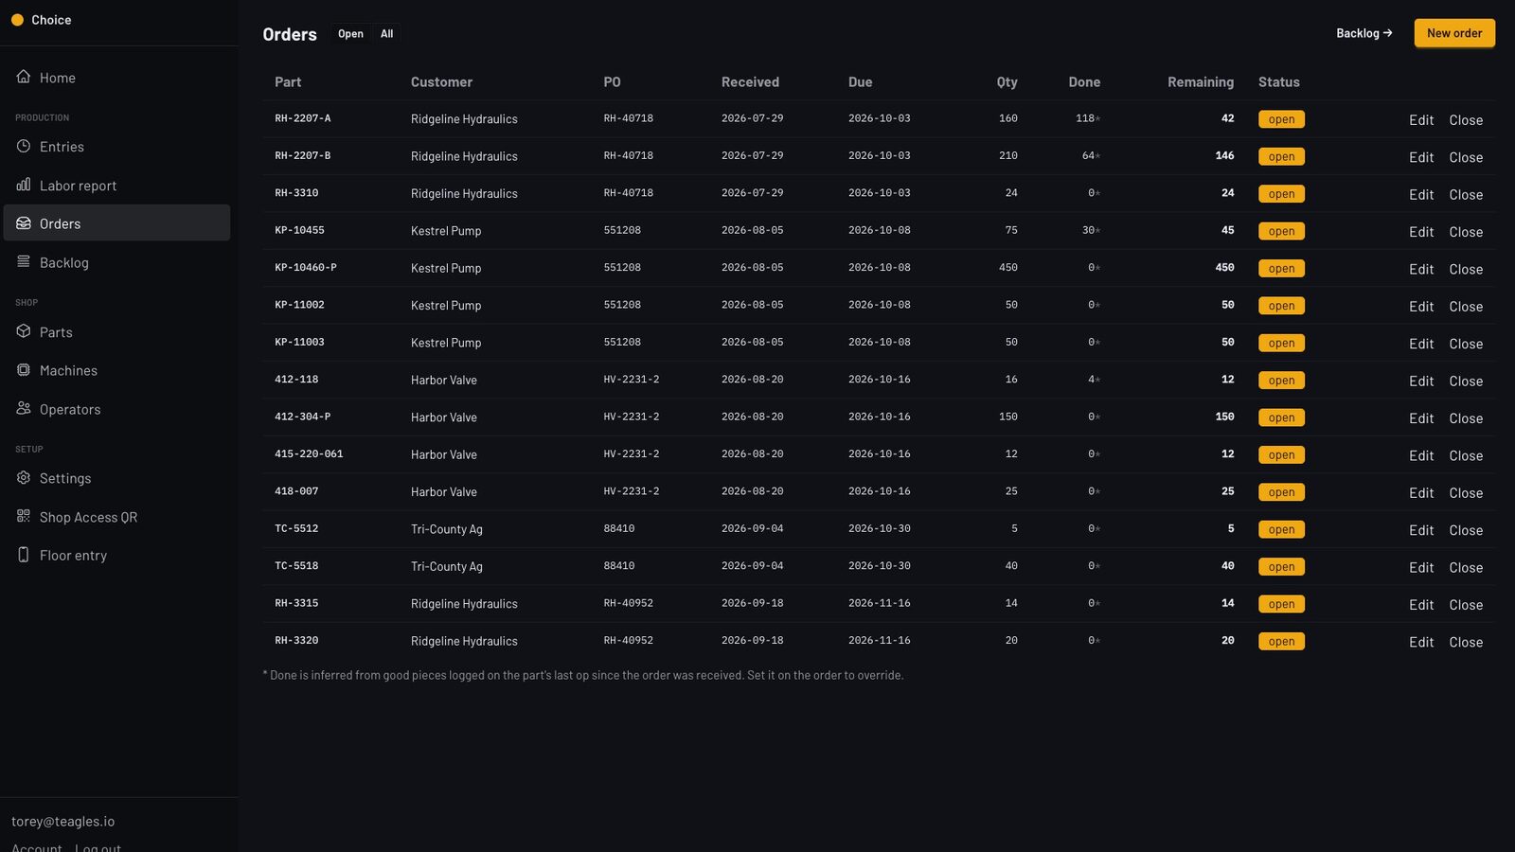The image size is (1515, 852).
Task: Click the Labor report chart icon
Action: 24,185
